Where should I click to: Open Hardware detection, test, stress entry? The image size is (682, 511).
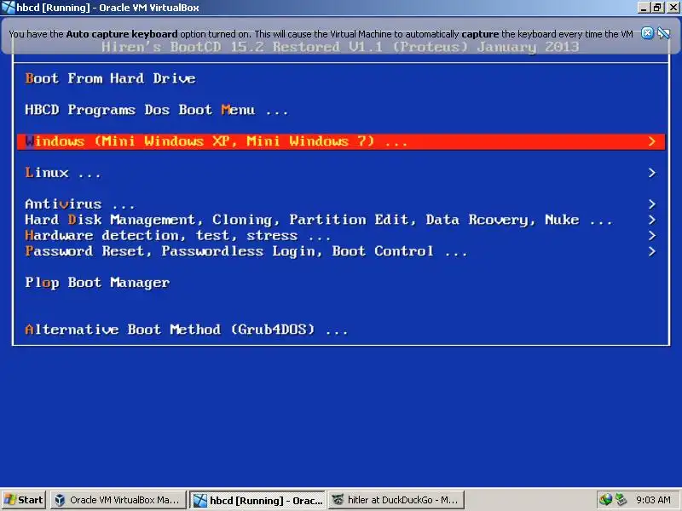(x=178, y=236)
